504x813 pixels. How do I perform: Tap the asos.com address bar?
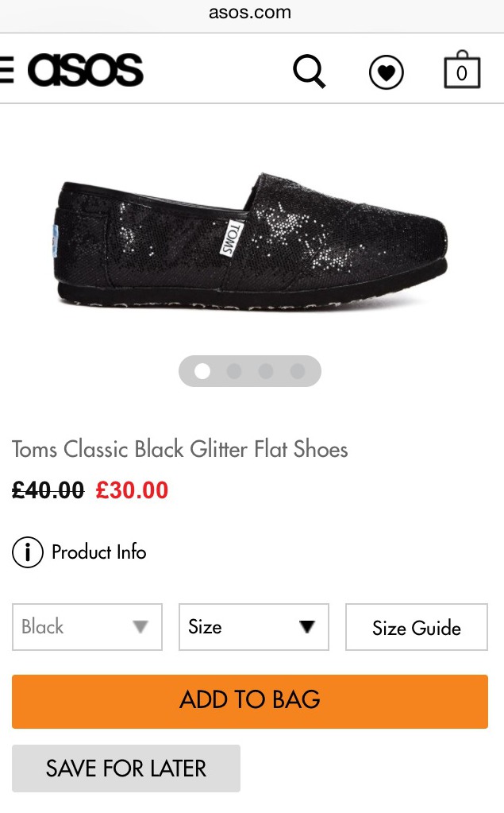coord(250,13)
